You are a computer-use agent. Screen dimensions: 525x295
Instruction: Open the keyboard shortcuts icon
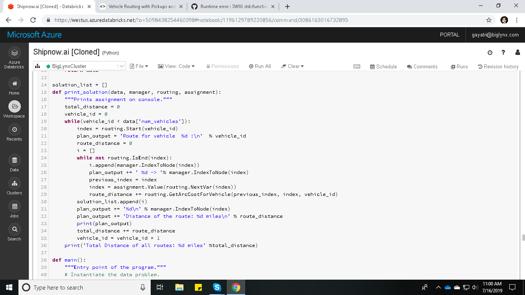point(357,66)
